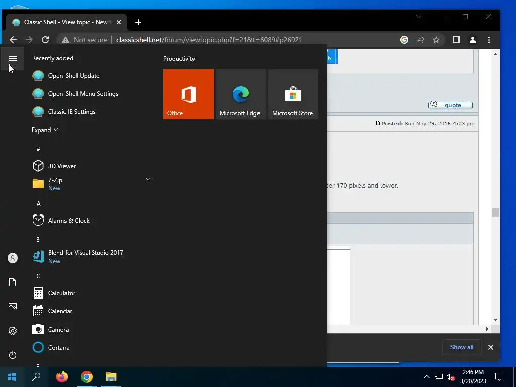Image resolution: width=516 pixels, height=387 pixels.
Task: Show hidden system tray icons
Action: 426,377
